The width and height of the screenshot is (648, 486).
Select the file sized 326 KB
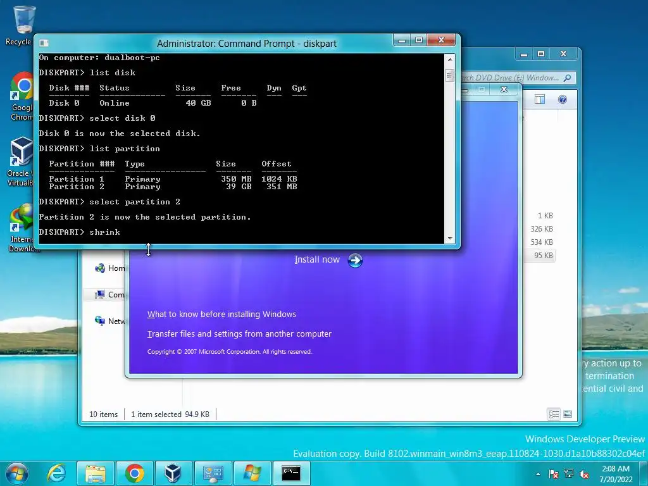(x=542, y=229)
